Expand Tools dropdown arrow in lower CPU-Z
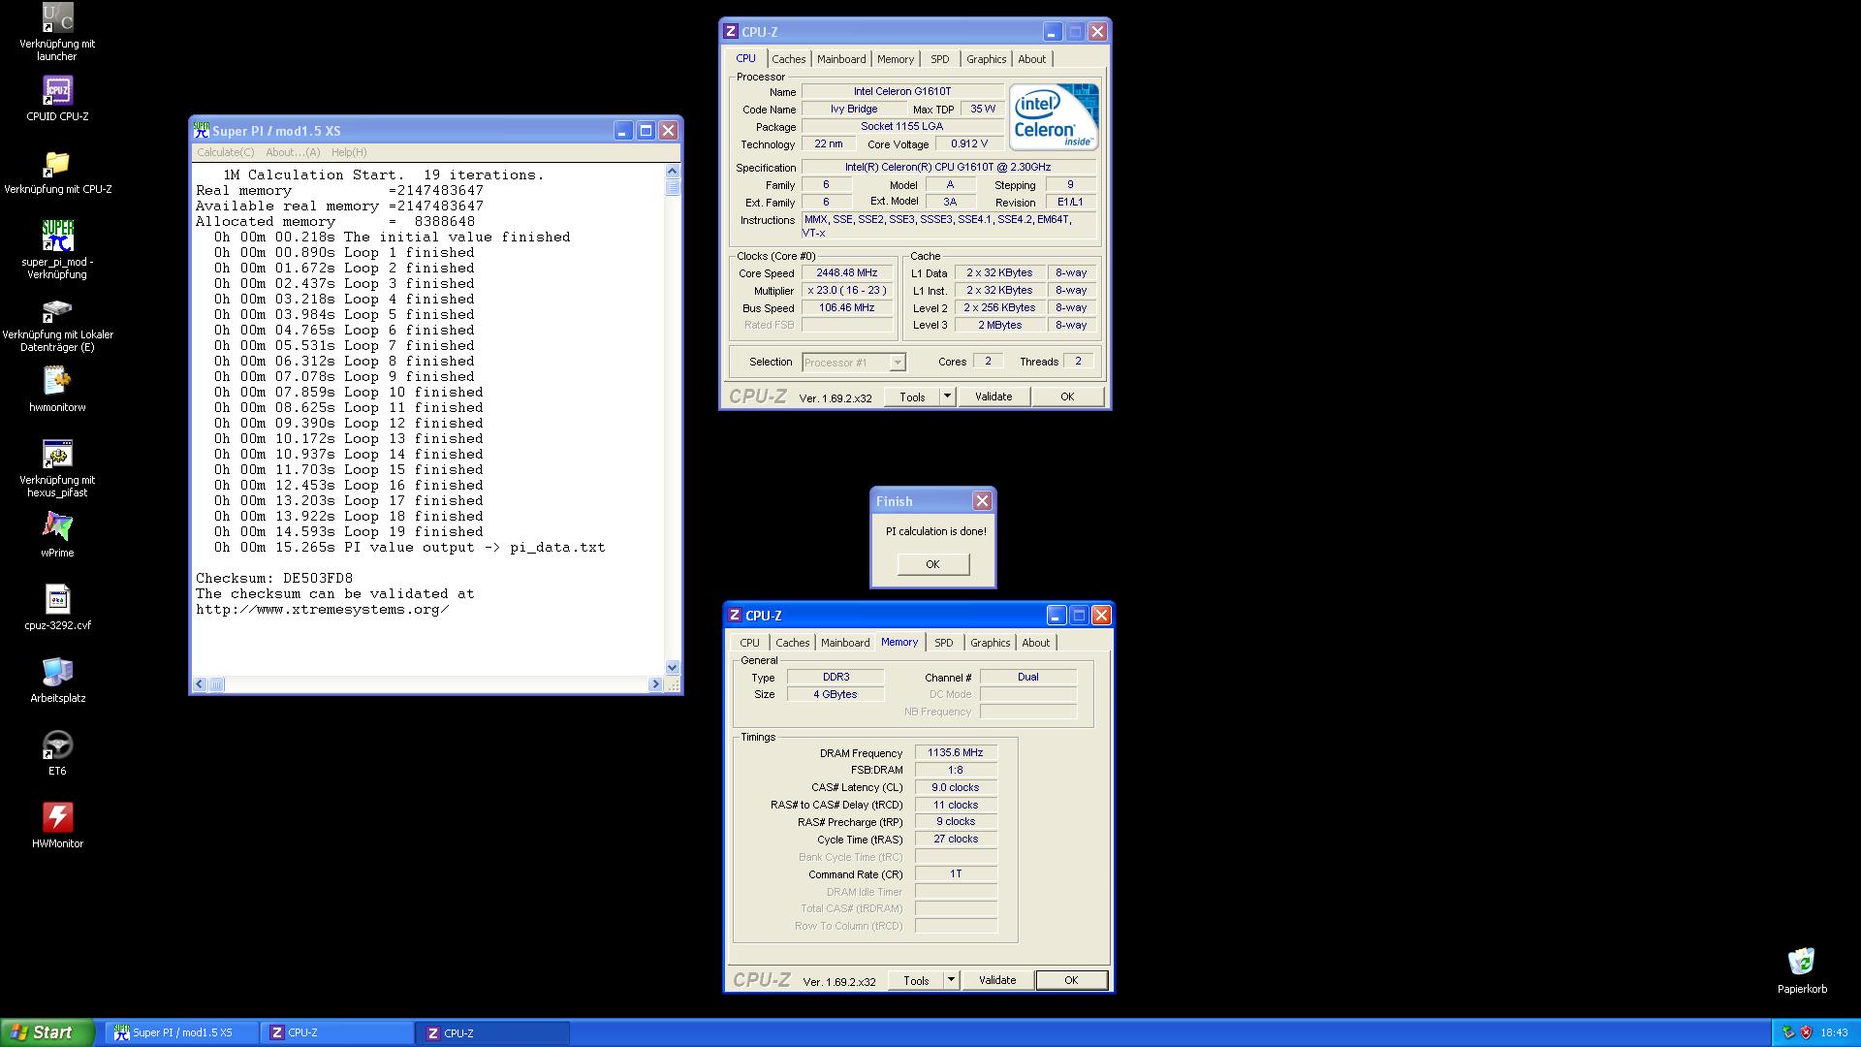Image resolution: width=1861 pixels, height=1047 pixels. (x=951, y=980)
